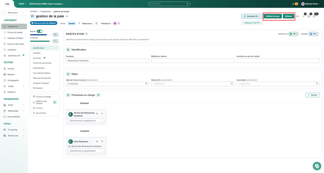This screenshot has height=173, width=324.
Task: Go to the Finalités section
Action: 37,53
